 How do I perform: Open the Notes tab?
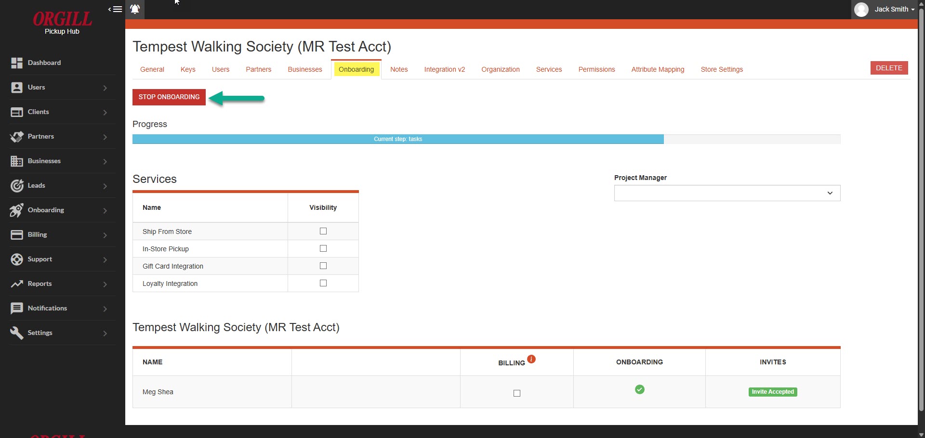[399, 69]
